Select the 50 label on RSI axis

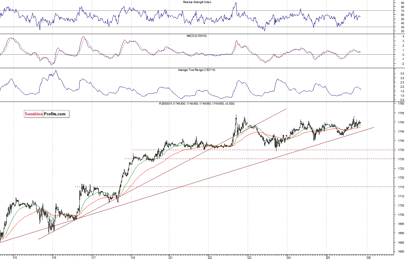[x=402, y=19]
